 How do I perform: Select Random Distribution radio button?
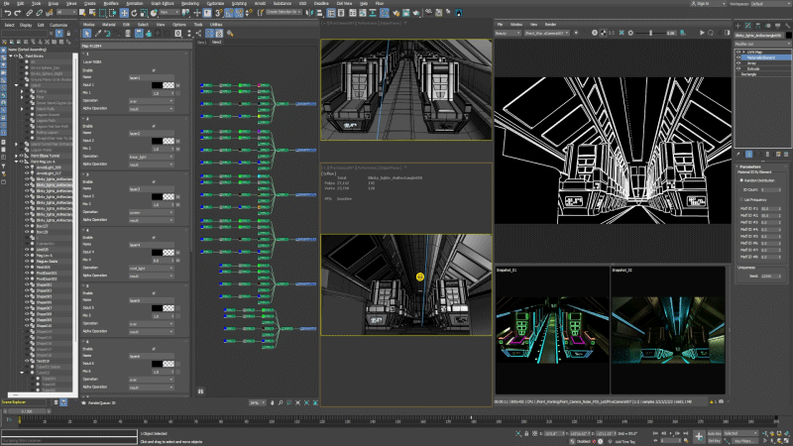pos(739,180)
